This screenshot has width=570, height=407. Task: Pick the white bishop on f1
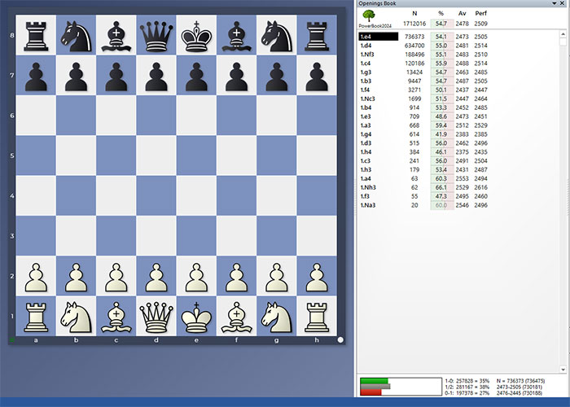237,317
